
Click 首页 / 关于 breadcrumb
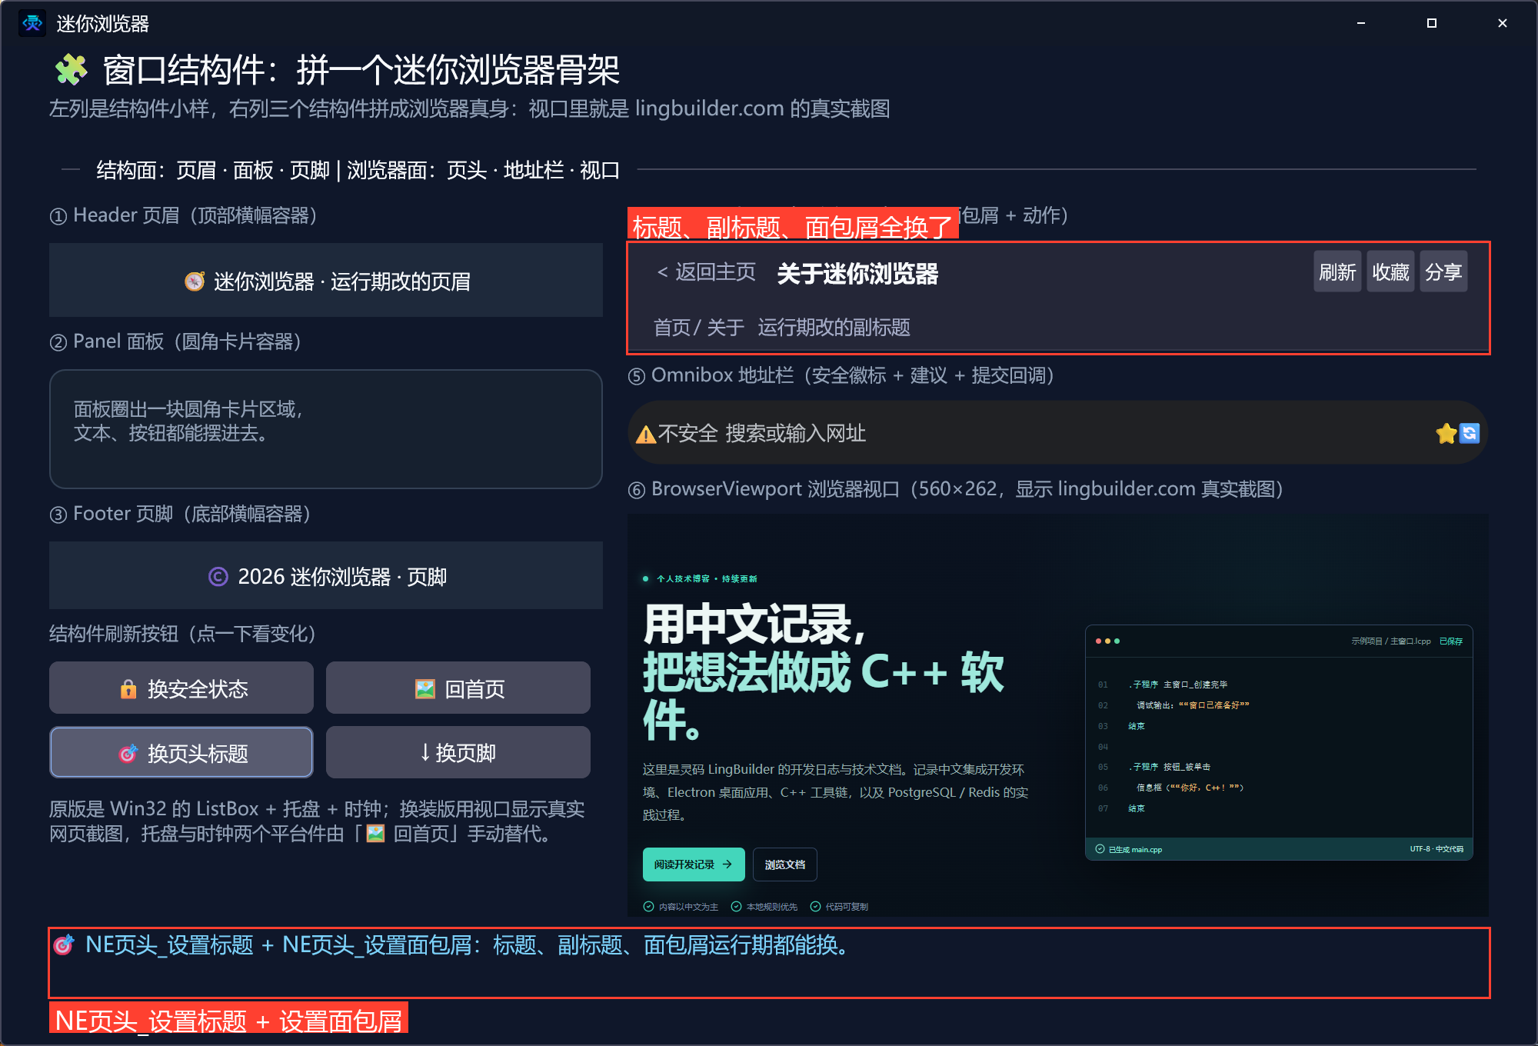698,328
